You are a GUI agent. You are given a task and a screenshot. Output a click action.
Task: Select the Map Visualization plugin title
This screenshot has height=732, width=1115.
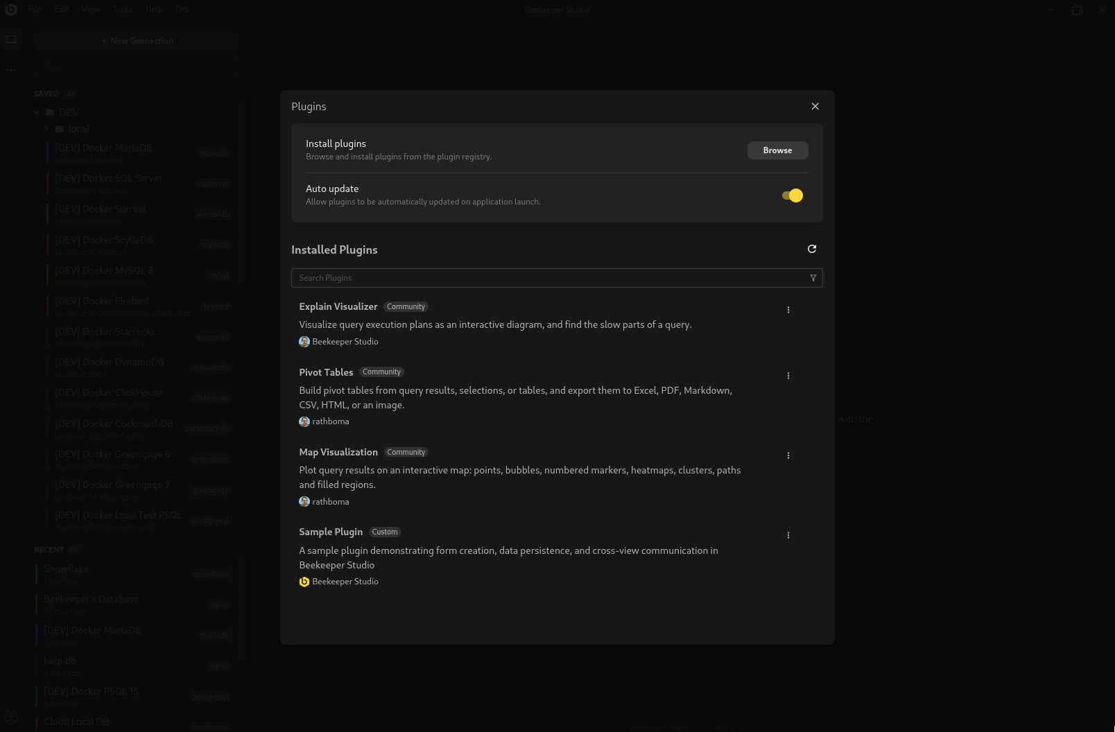point(338,452)
